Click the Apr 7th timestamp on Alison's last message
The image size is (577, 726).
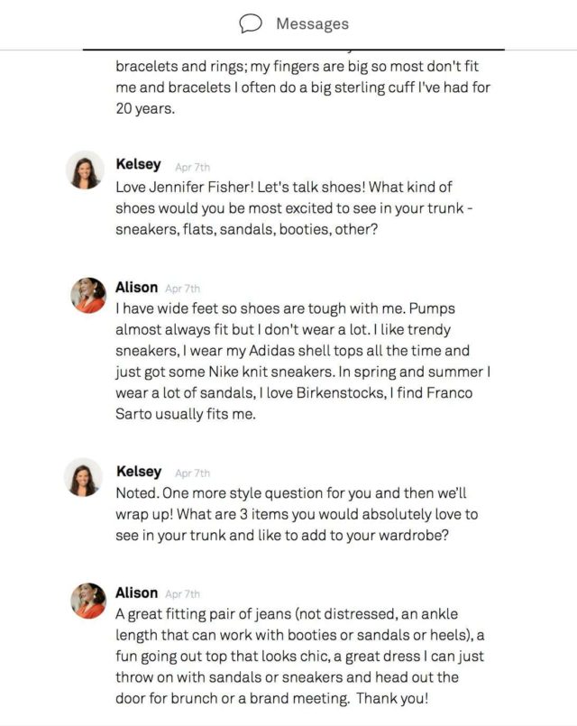(183, 594)
